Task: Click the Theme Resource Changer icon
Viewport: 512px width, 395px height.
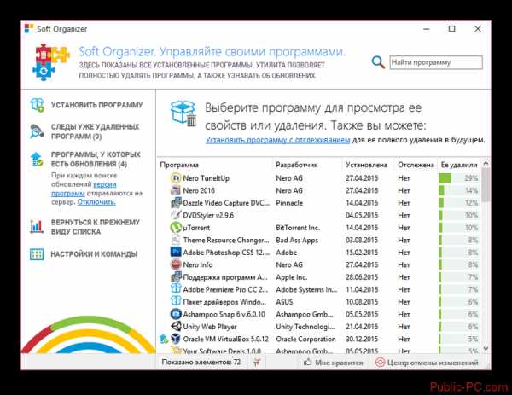Action: point(176,240)
